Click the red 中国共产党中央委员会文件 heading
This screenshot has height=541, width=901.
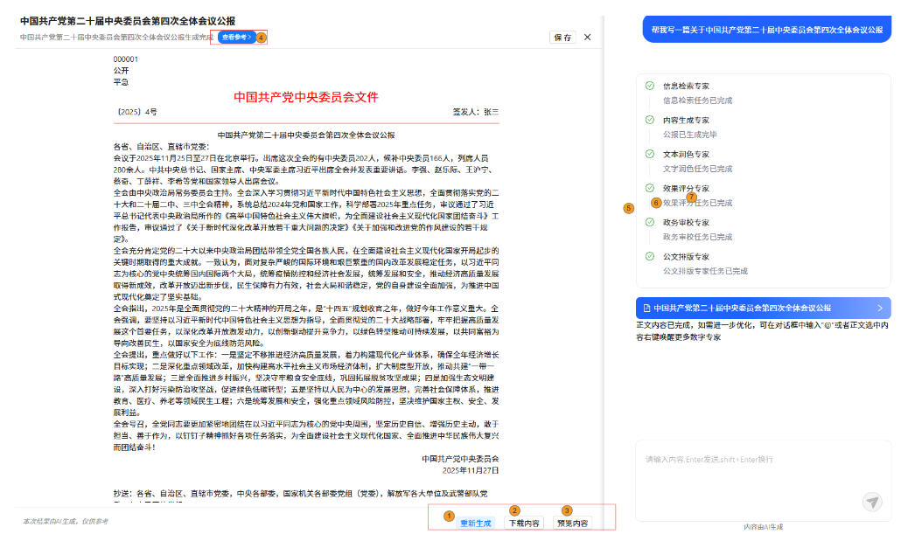click(306, 97)
